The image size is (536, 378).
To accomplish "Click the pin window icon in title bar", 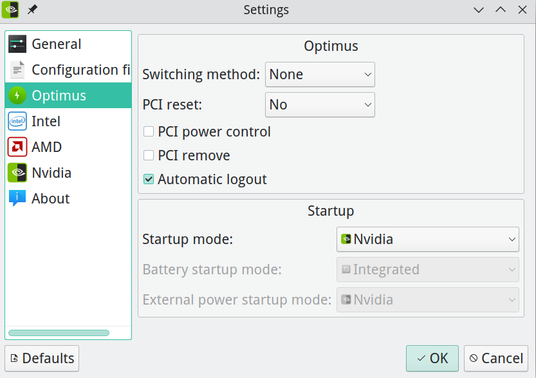I will pyautogui.click(x=32, y=10).
